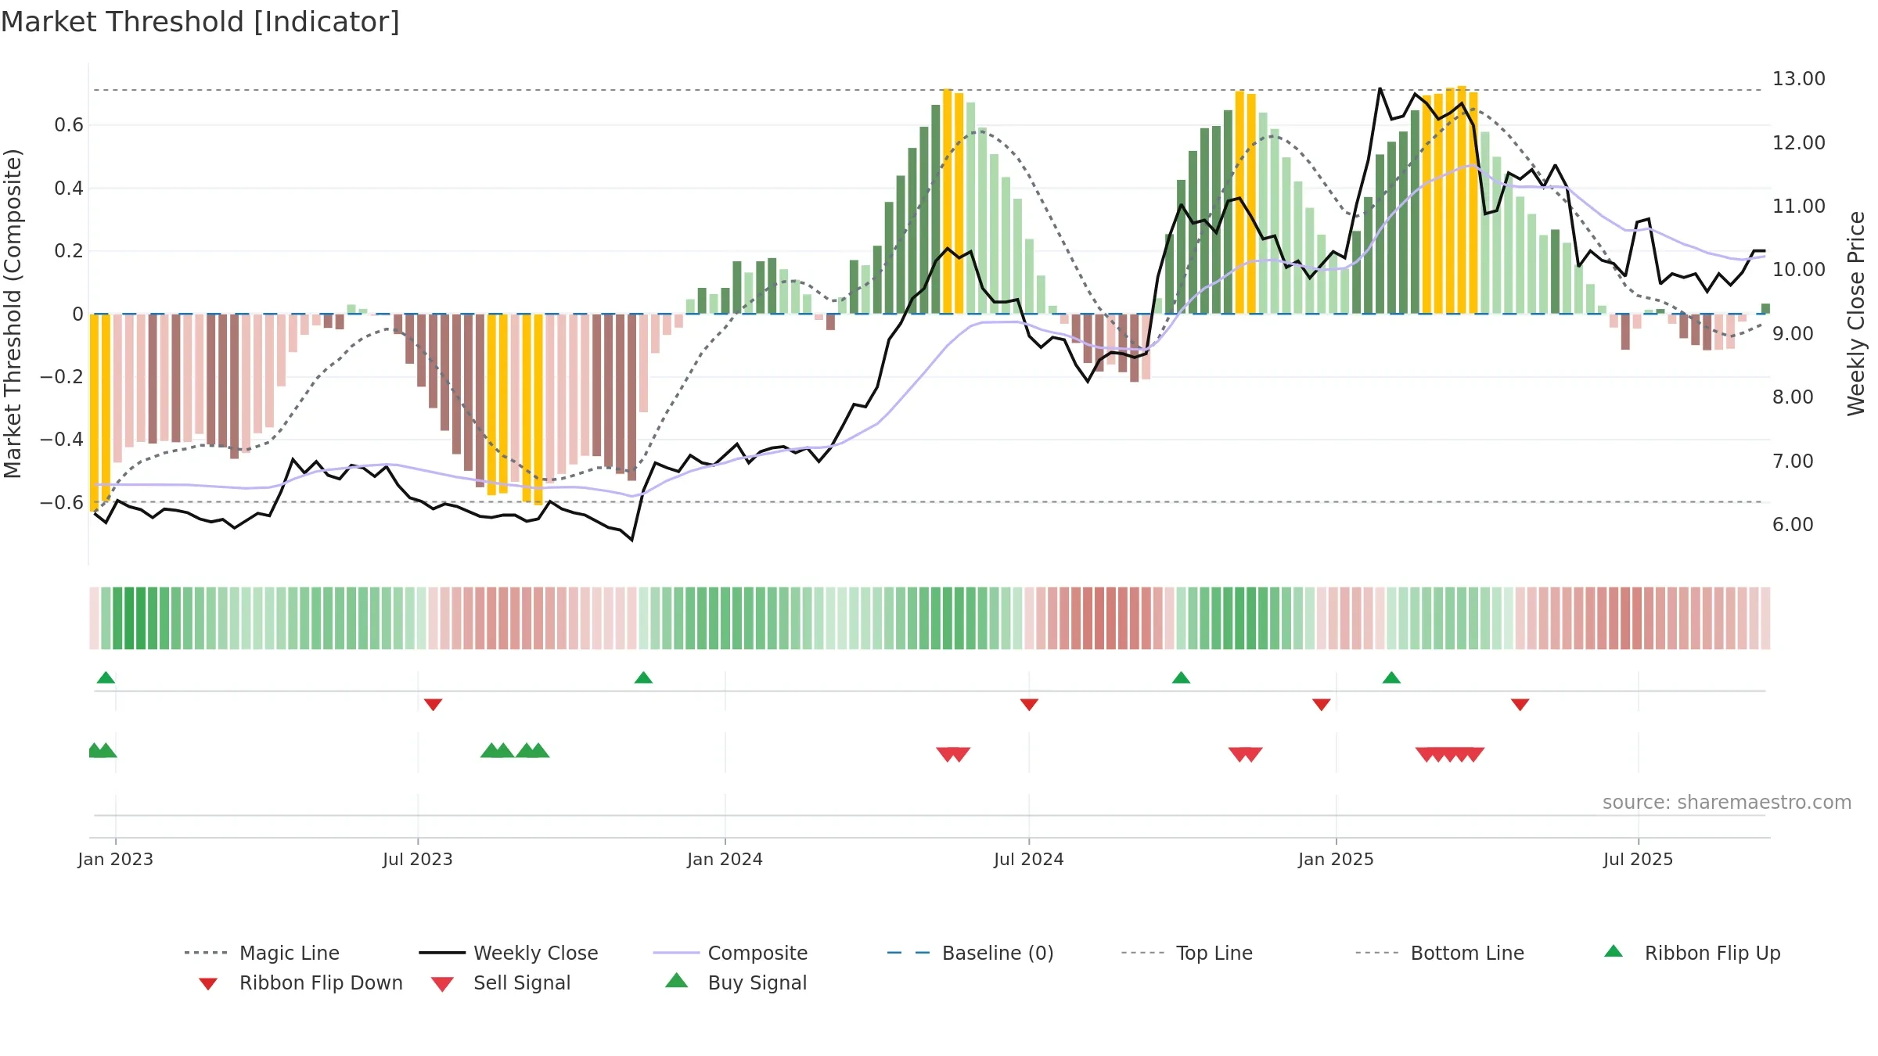Toggle the Baseline (0) legend entry
1878x1056 pixels.
pyautogui.click(x=970, y=953)
